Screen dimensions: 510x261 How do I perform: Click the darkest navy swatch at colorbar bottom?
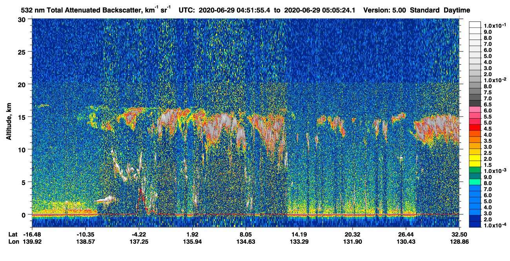[475, 224]
